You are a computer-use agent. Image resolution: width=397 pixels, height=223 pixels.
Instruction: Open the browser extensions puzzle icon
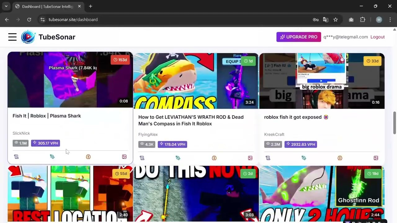363,20
